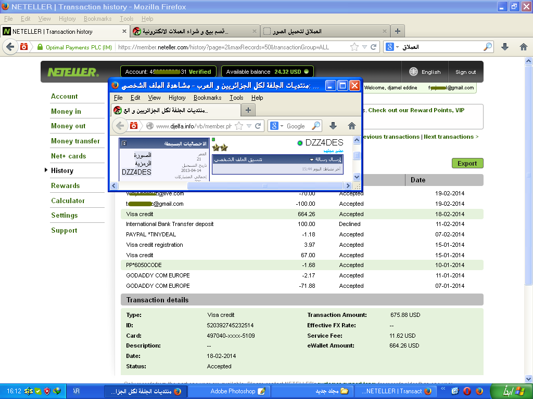This screenshot has height=399, width=533.
Task: Click the NETELLER logo
Action: click(73, 72)
